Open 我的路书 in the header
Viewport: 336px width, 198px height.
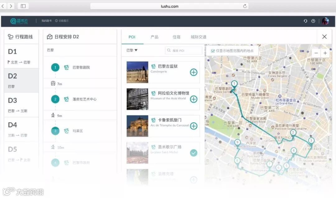pyautogui.click(x=46, y=21)
